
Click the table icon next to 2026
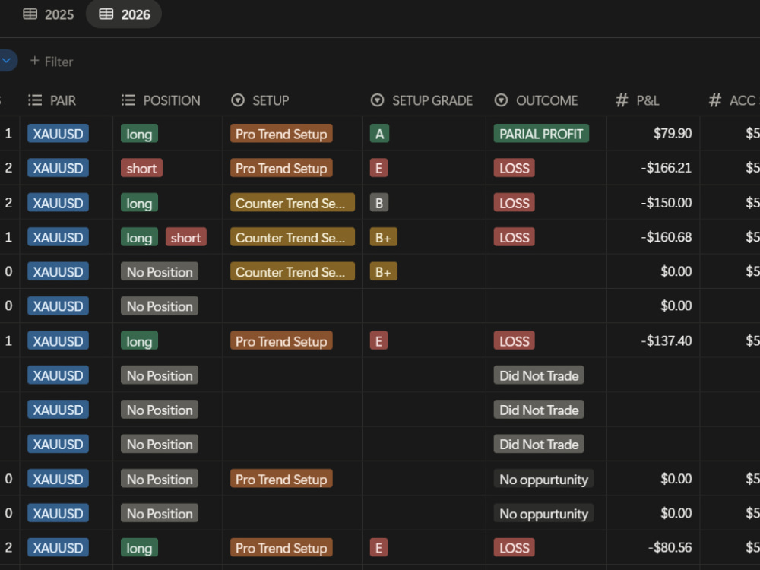(x=106, y=14)
